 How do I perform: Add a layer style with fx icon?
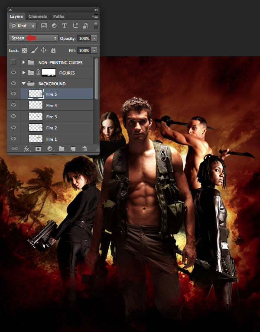[27, 149]
